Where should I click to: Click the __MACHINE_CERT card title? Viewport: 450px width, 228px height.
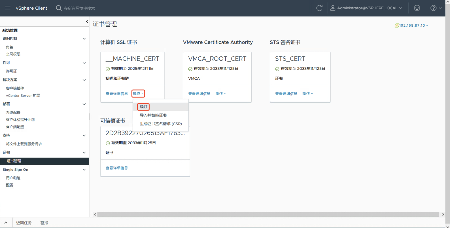(x=132, y=59)
